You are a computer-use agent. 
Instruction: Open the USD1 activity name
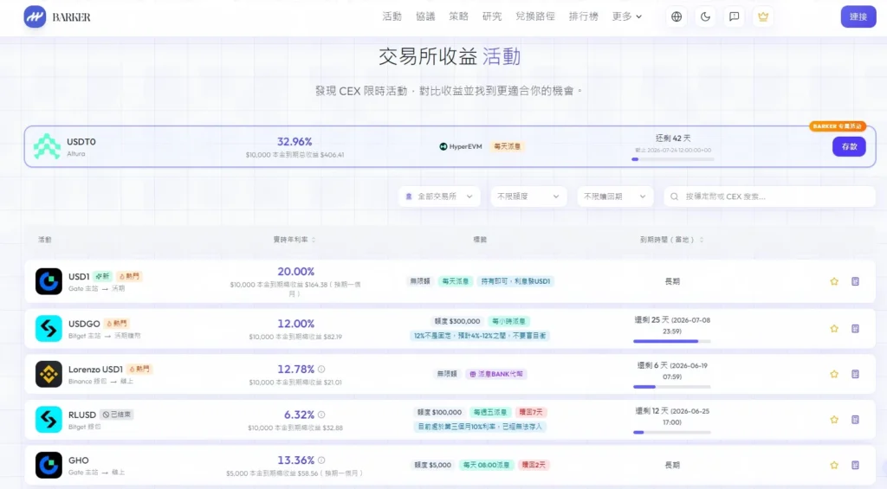[79, 276]
